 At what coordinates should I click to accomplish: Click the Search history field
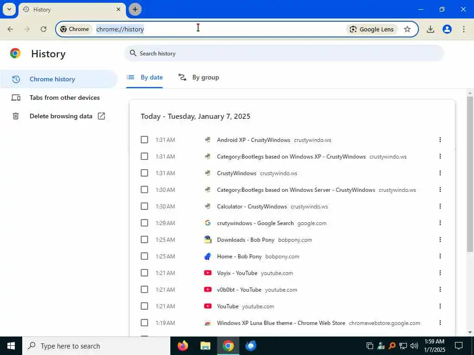pyautogui.click(x=284, y=54)
